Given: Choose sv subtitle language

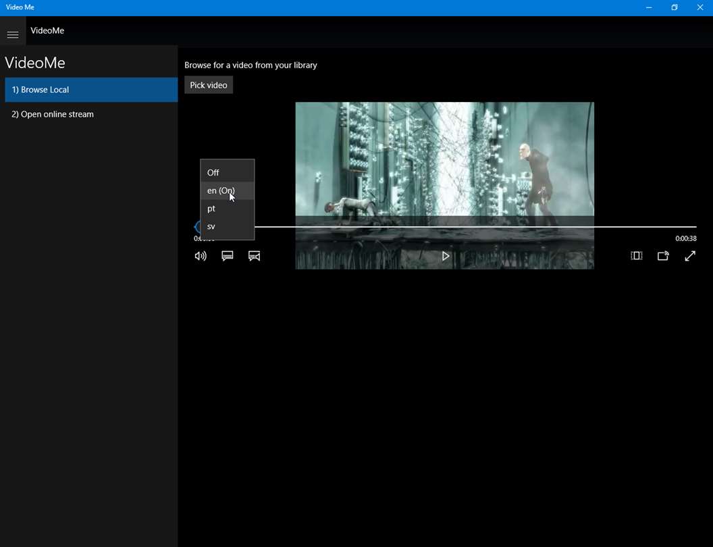Looking at the screenshot, I should pyautogui.click(x=211, y=226).
